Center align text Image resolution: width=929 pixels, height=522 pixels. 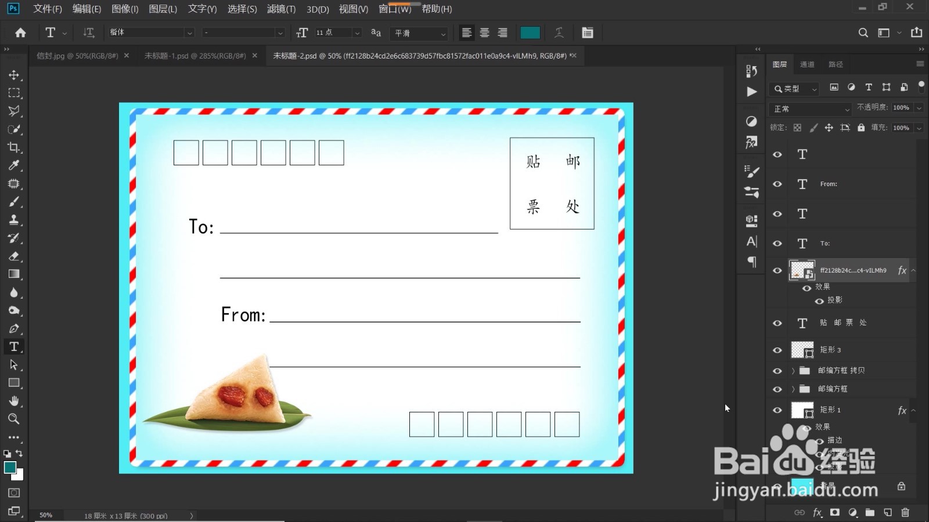point(484,33)
